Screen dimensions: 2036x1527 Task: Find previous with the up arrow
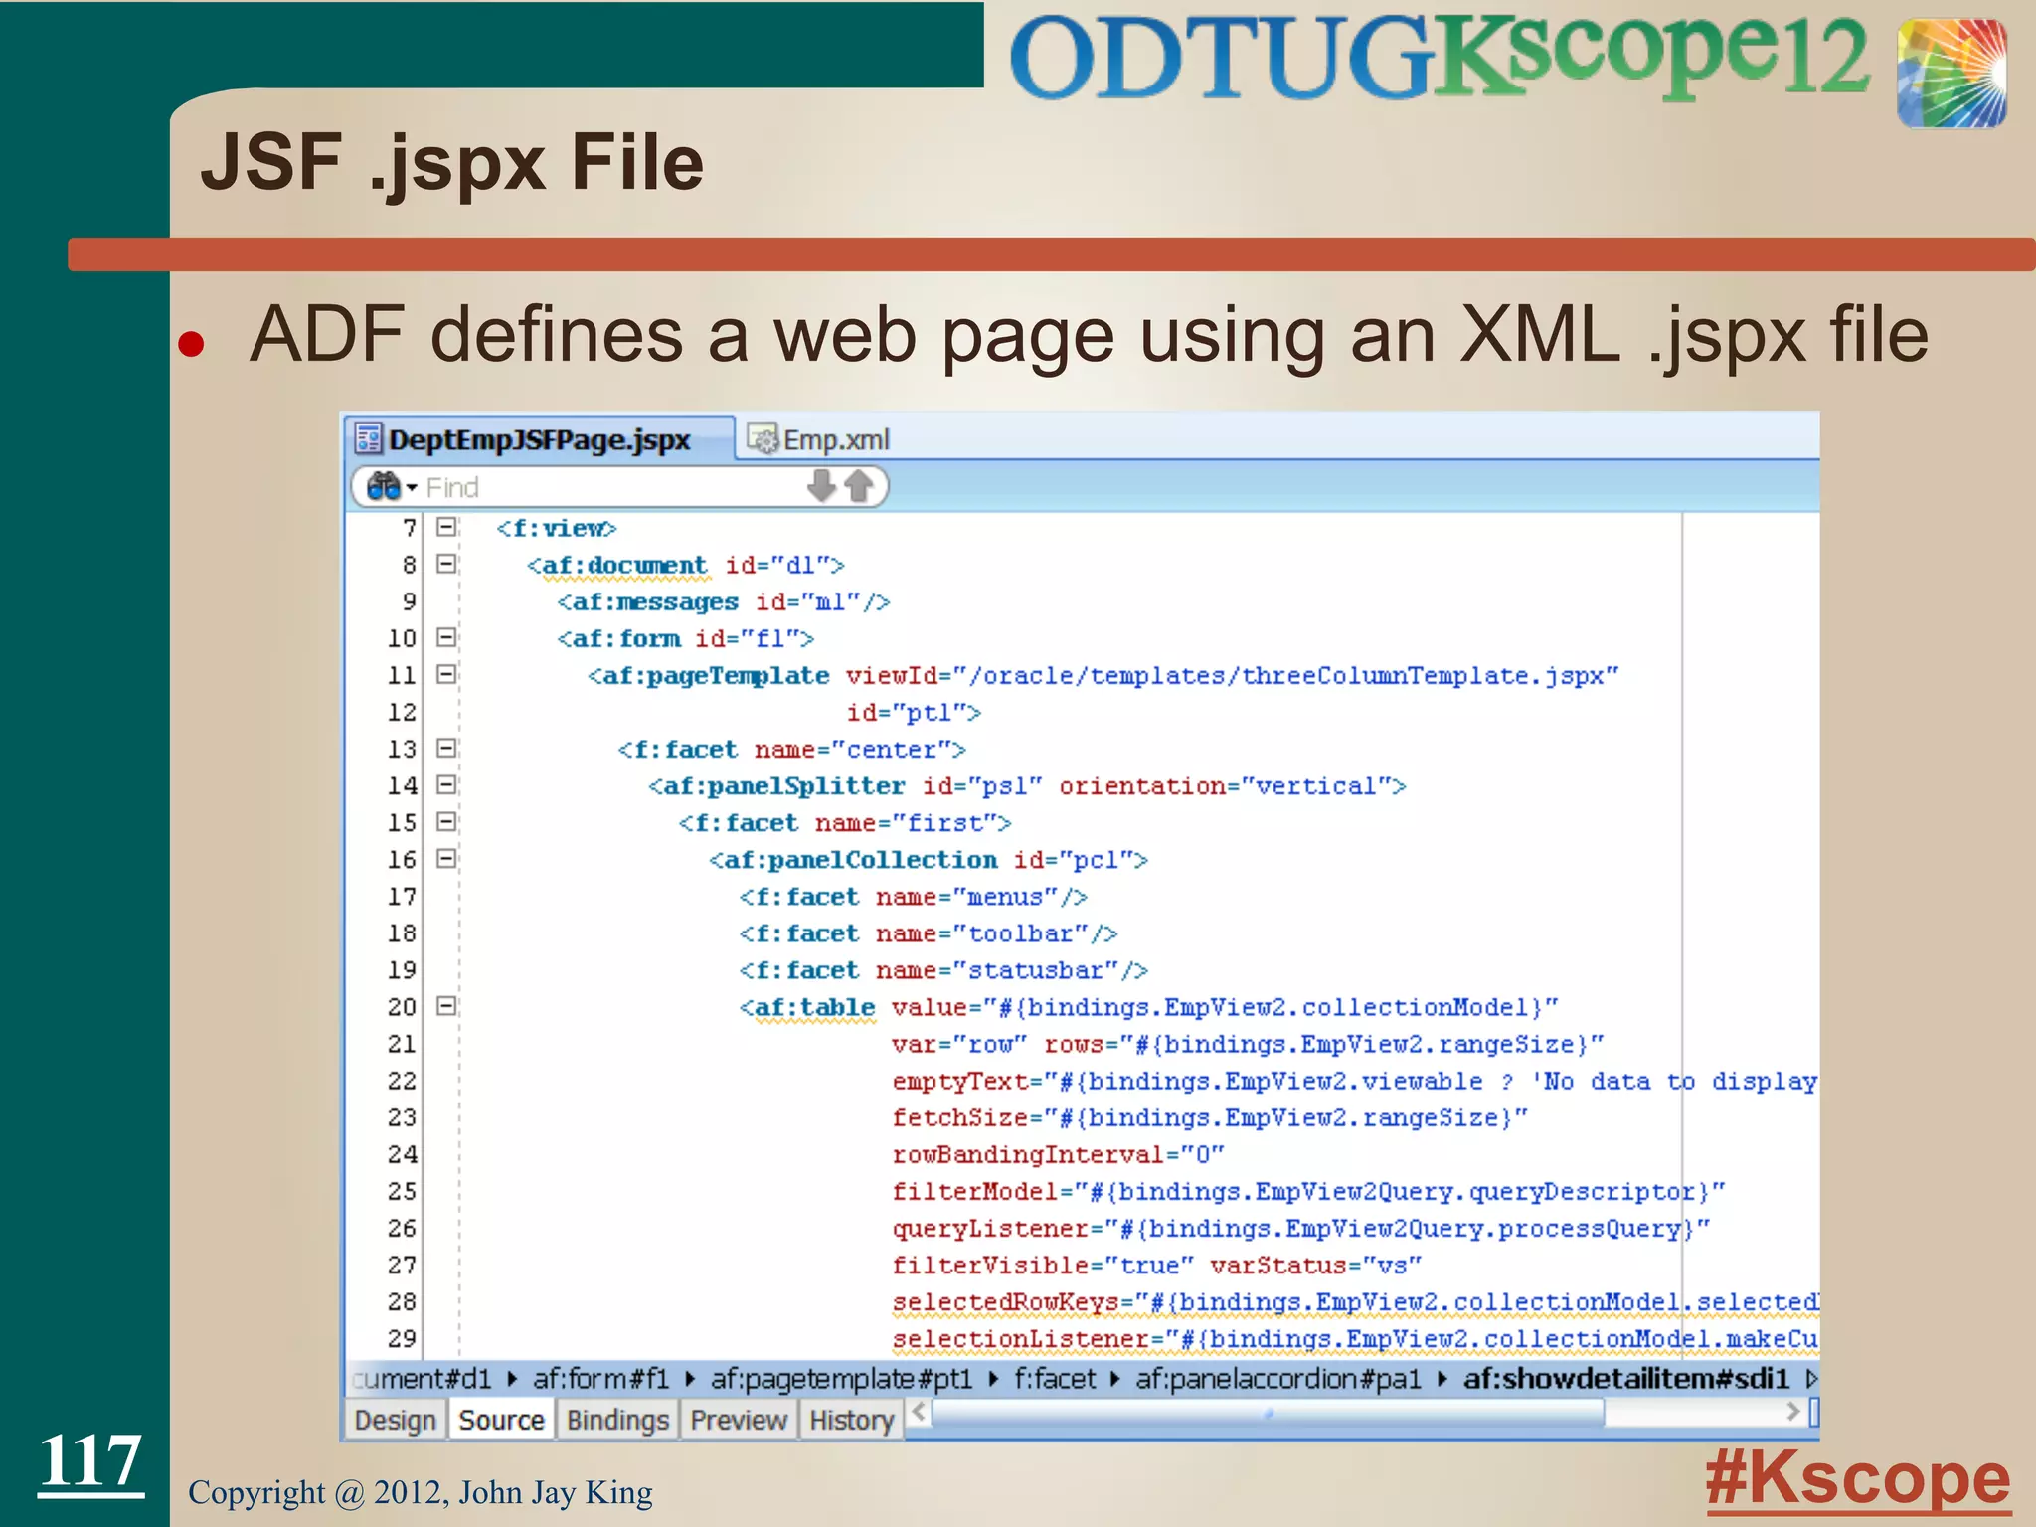coord(859,486)
